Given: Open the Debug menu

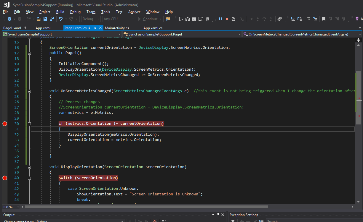Looking at the screenshot, I should 75,12.
